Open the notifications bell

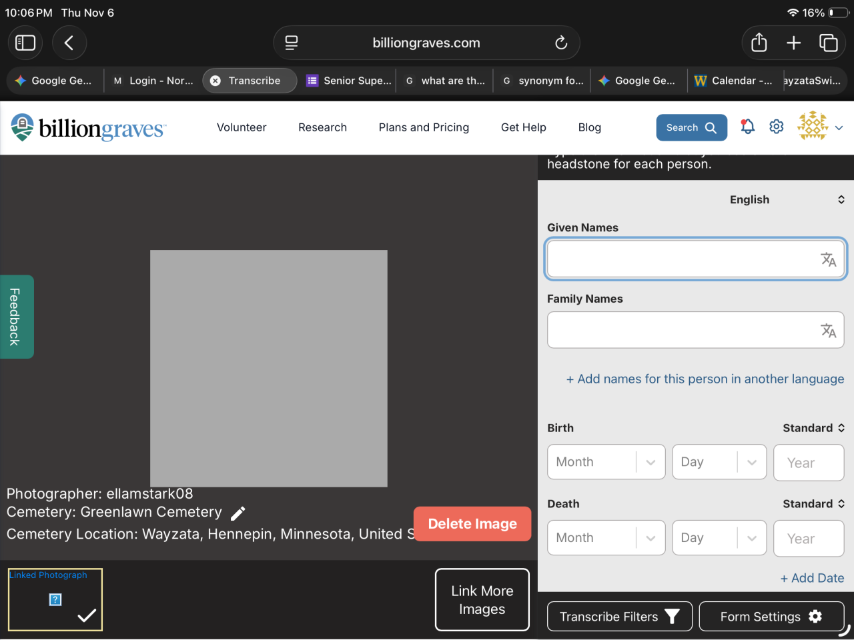[747, 127]
